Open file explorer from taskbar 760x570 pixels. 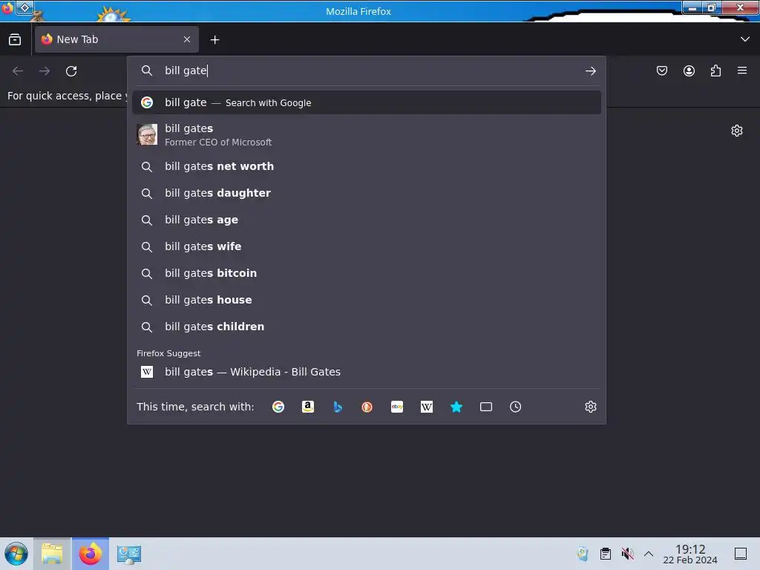click(52, 554)
